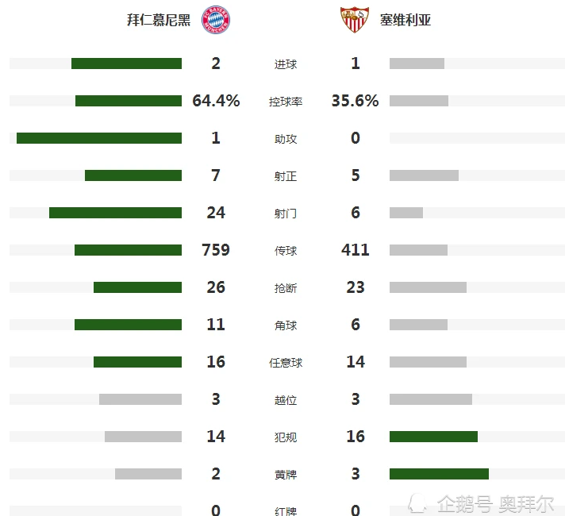Select the 控球率 stat label

(x=286, y=102)
